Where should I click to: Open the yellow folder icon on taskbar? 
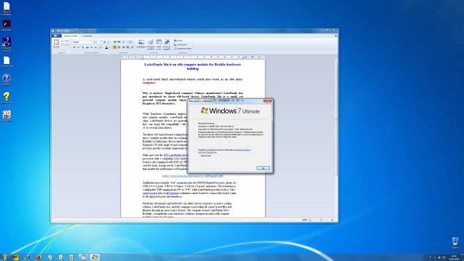(x=16, y=257)
